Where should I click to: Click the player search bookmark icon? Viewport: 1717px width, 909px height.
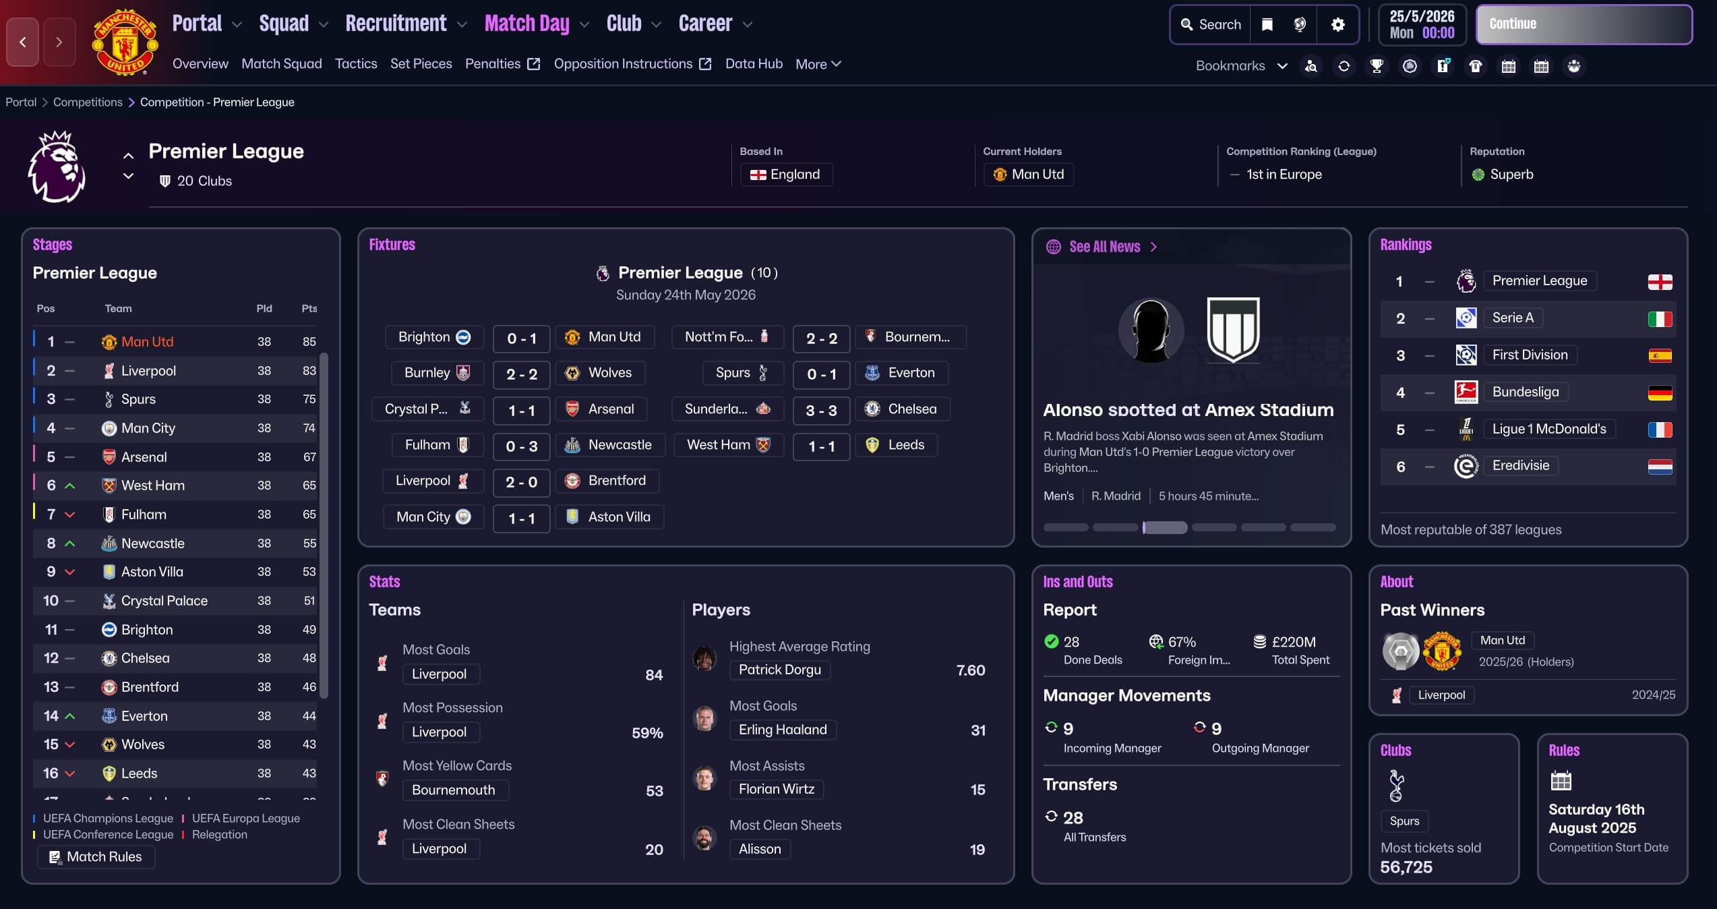[1311, 66]
